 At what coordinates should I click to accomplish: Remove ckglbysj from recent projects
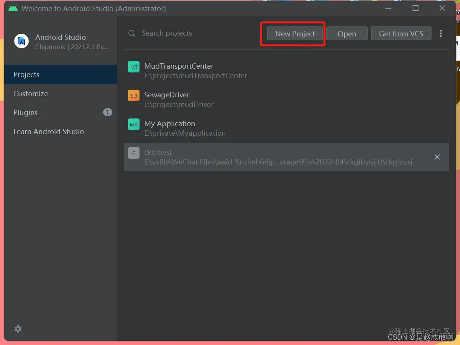click(x=437, y=157)
